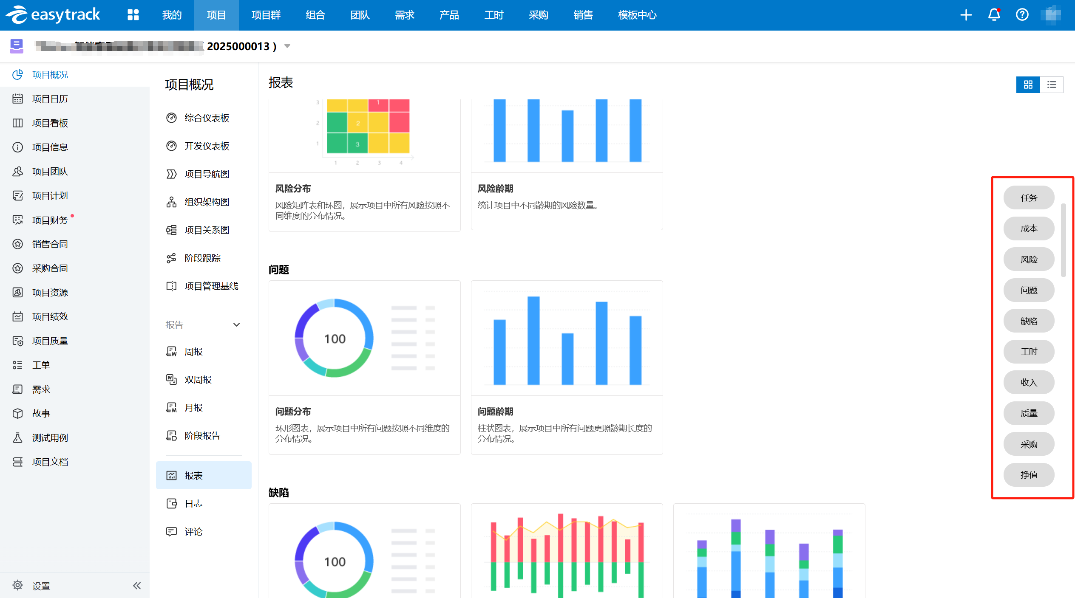Collapse the left sidebar with double chevron
The width and height of the screenshot is (1075, 598).
tap(136, 586)
